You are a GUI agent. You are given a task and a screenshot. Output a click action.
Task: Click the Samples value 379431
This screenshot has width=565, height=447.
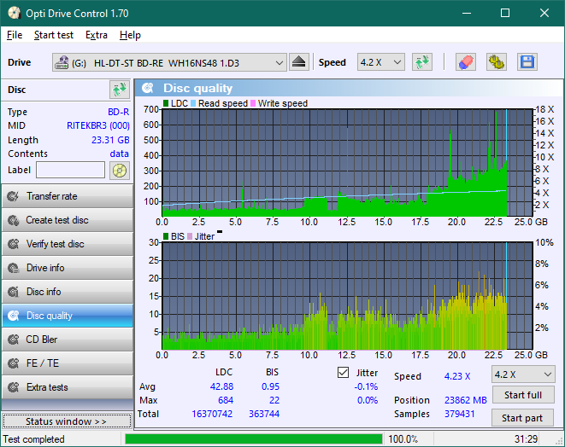click(459, 414)
